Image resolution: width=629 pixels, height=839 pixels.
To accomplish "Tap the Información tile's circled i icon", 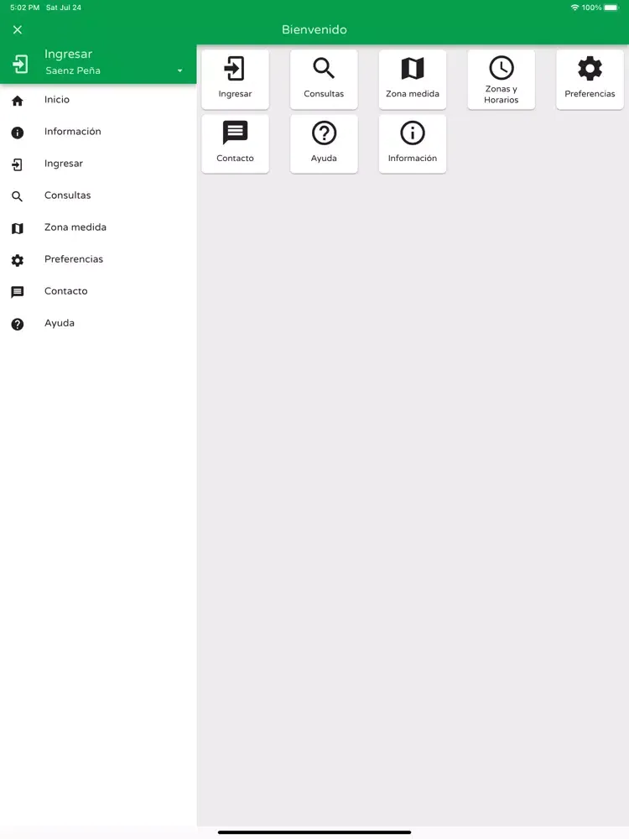I will (413, 133).
